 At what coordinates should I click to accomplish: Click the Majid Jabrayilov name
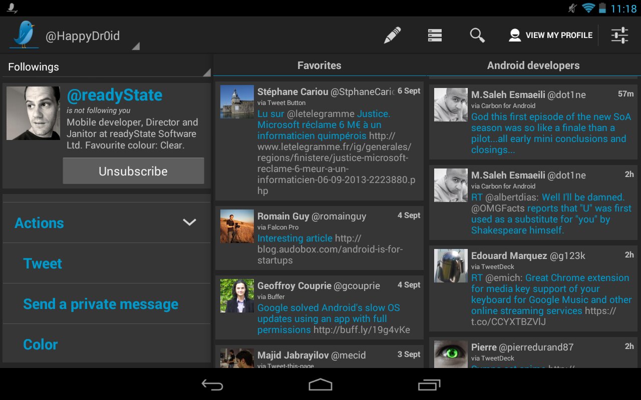(293, 355)
